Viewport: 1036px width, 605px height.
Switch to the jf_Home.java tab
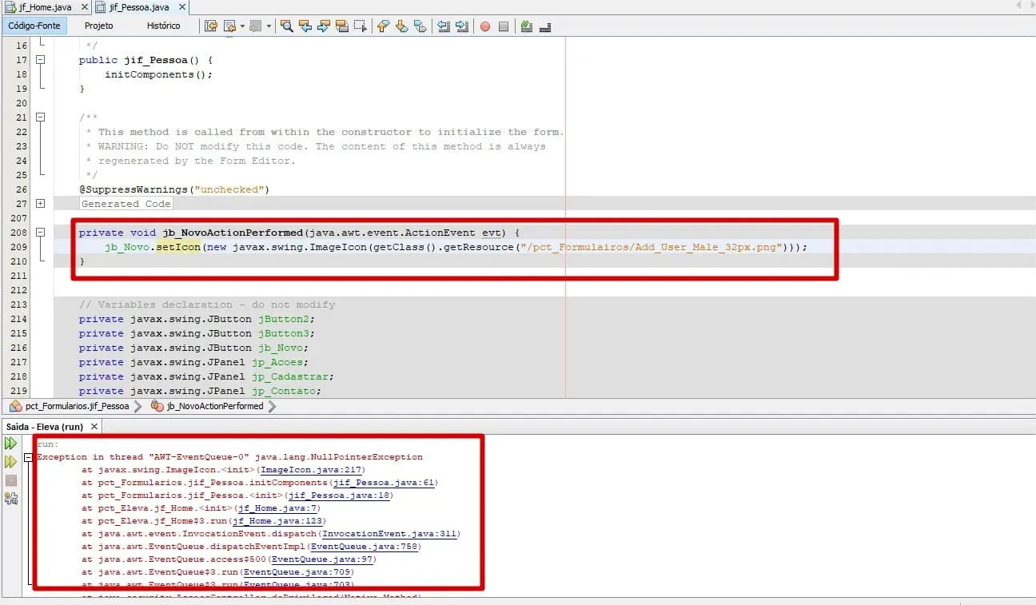click(x=44, y=7)
